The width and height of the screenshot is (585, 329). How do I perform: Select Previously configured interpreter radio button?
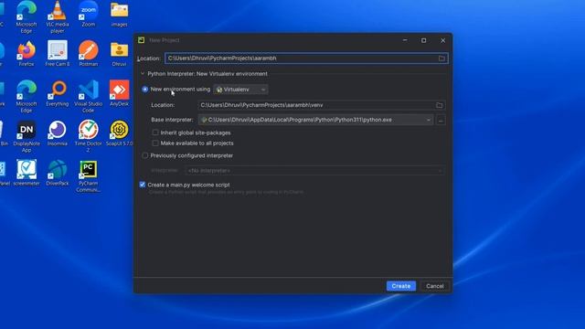145,155
